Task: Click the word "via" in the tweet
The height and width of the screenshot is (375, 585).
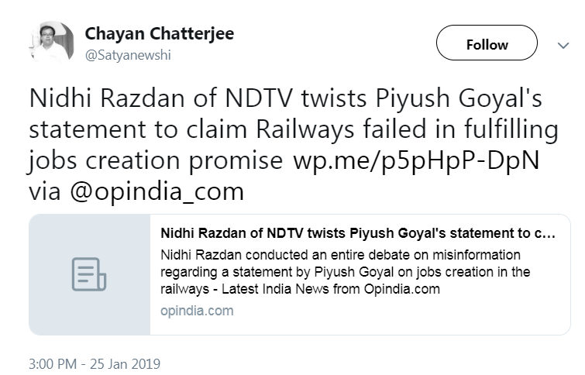Action: (45, 189)
